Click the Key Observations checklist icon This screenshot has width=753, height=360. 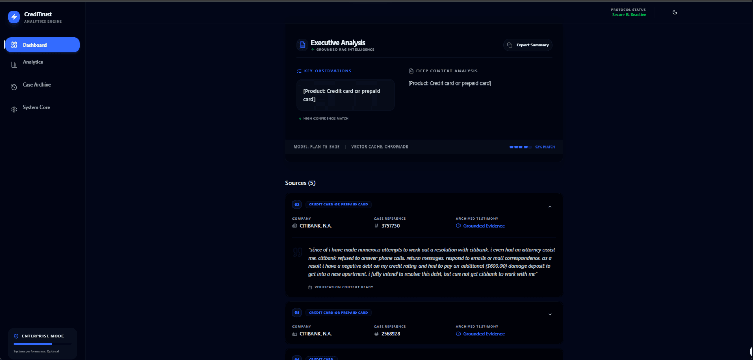(299, 71)
